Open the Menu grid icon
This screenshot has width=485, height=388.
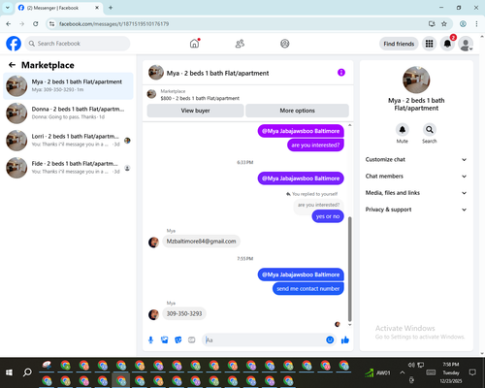pyautogui.click(x=429, y=44)
